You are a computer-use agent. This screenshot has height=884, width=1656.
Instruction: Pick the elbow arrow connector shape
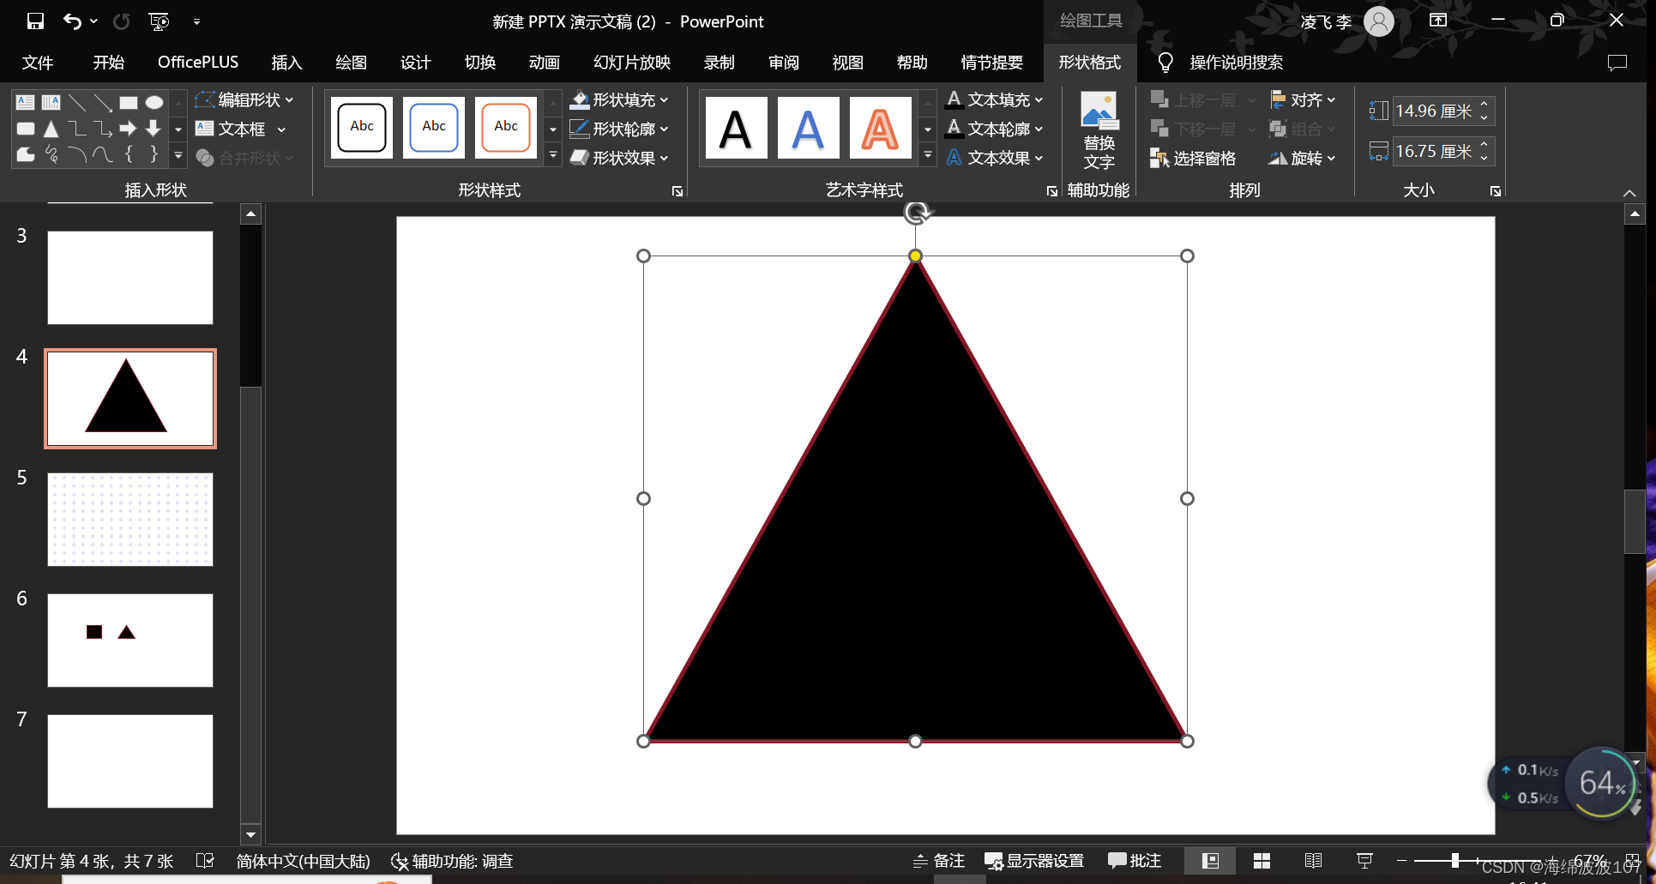[103, 129]
